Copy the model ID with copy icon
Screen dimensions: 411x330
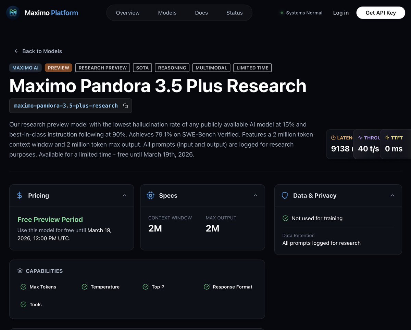[x=126, y=106]
